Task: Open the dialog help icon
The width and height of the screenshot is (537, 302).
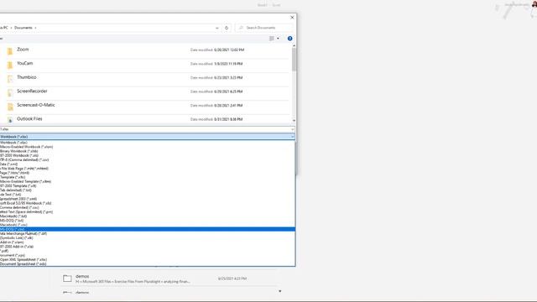Action: click(289, 39)
